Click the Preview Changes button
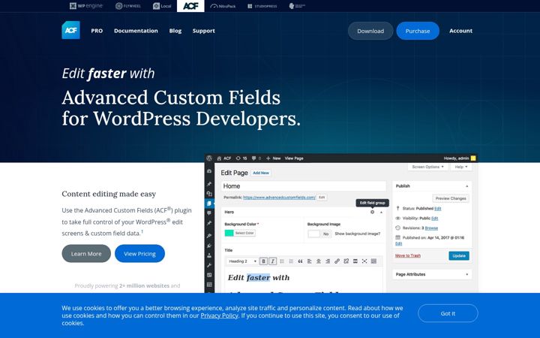The image size is (540, 338). click(451, 198)
